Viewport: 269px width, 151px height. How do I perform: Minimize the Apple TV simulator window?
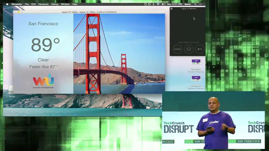(x=19, y=12)
